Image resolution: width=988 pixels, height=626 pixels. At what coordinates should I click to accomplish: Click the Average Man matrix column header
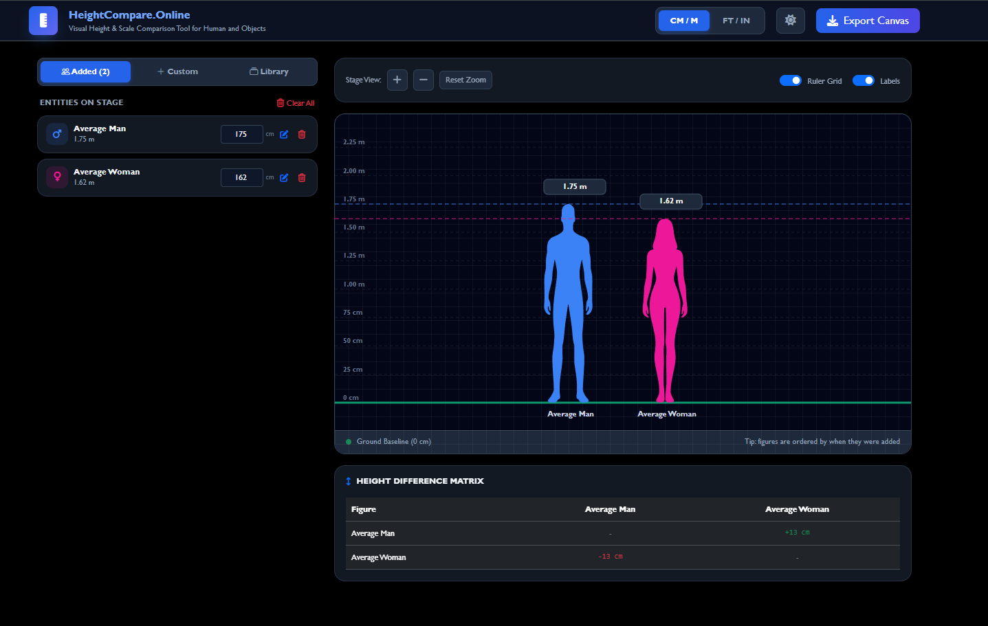(x=610, y=509)
